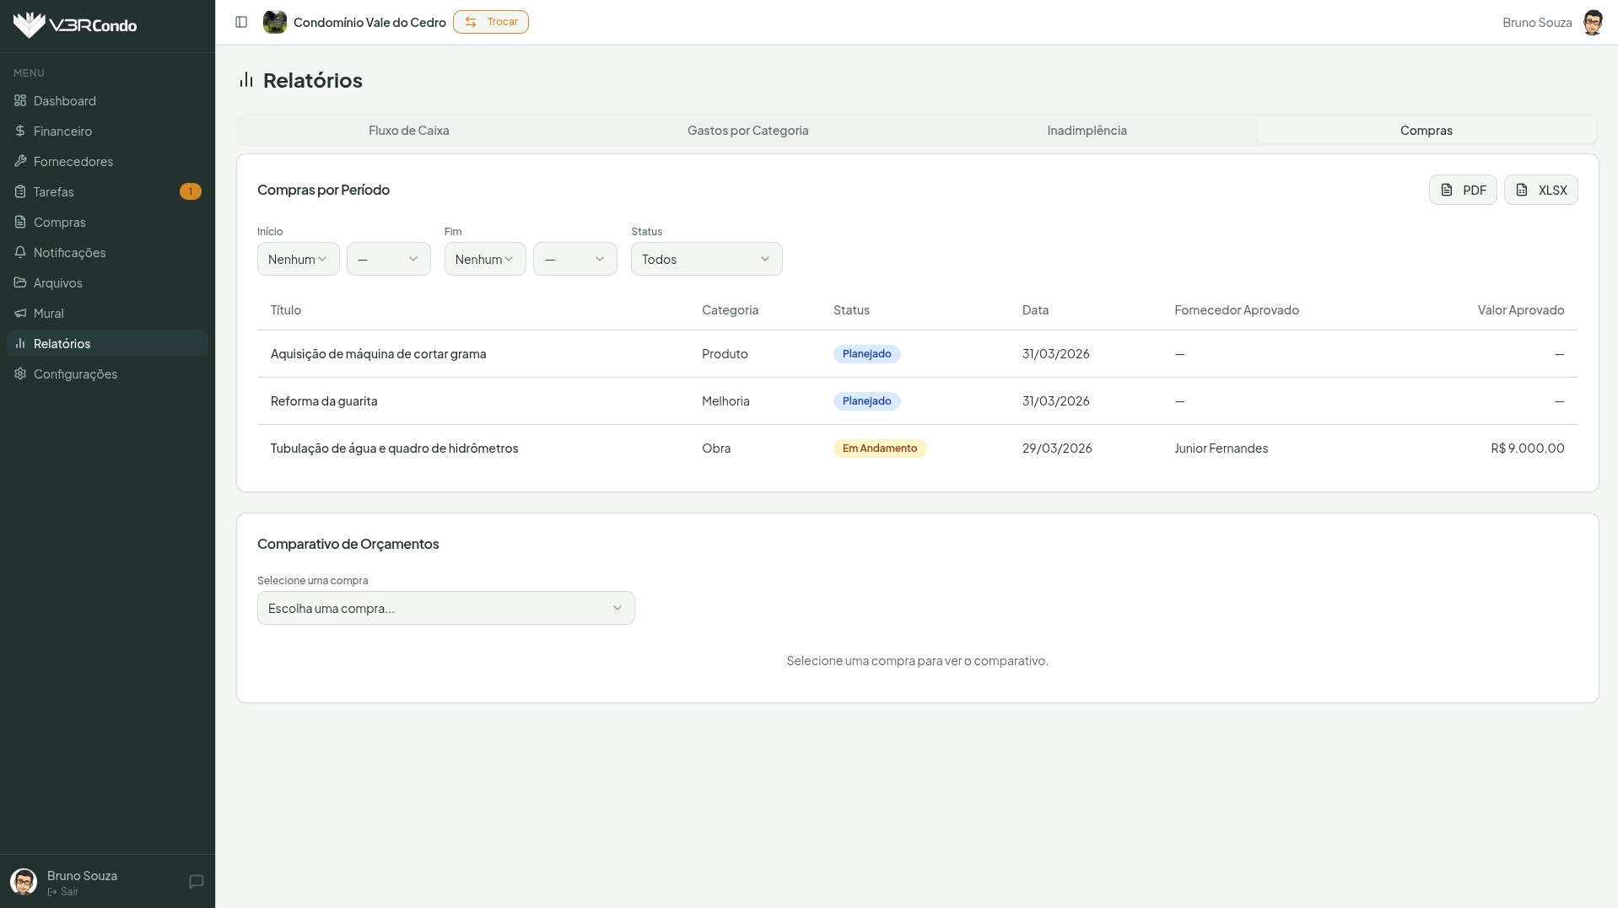This screenshot has height=908, width=1618.
Task: Open Notificações from the sidebar
Action: tap(69, 252)
